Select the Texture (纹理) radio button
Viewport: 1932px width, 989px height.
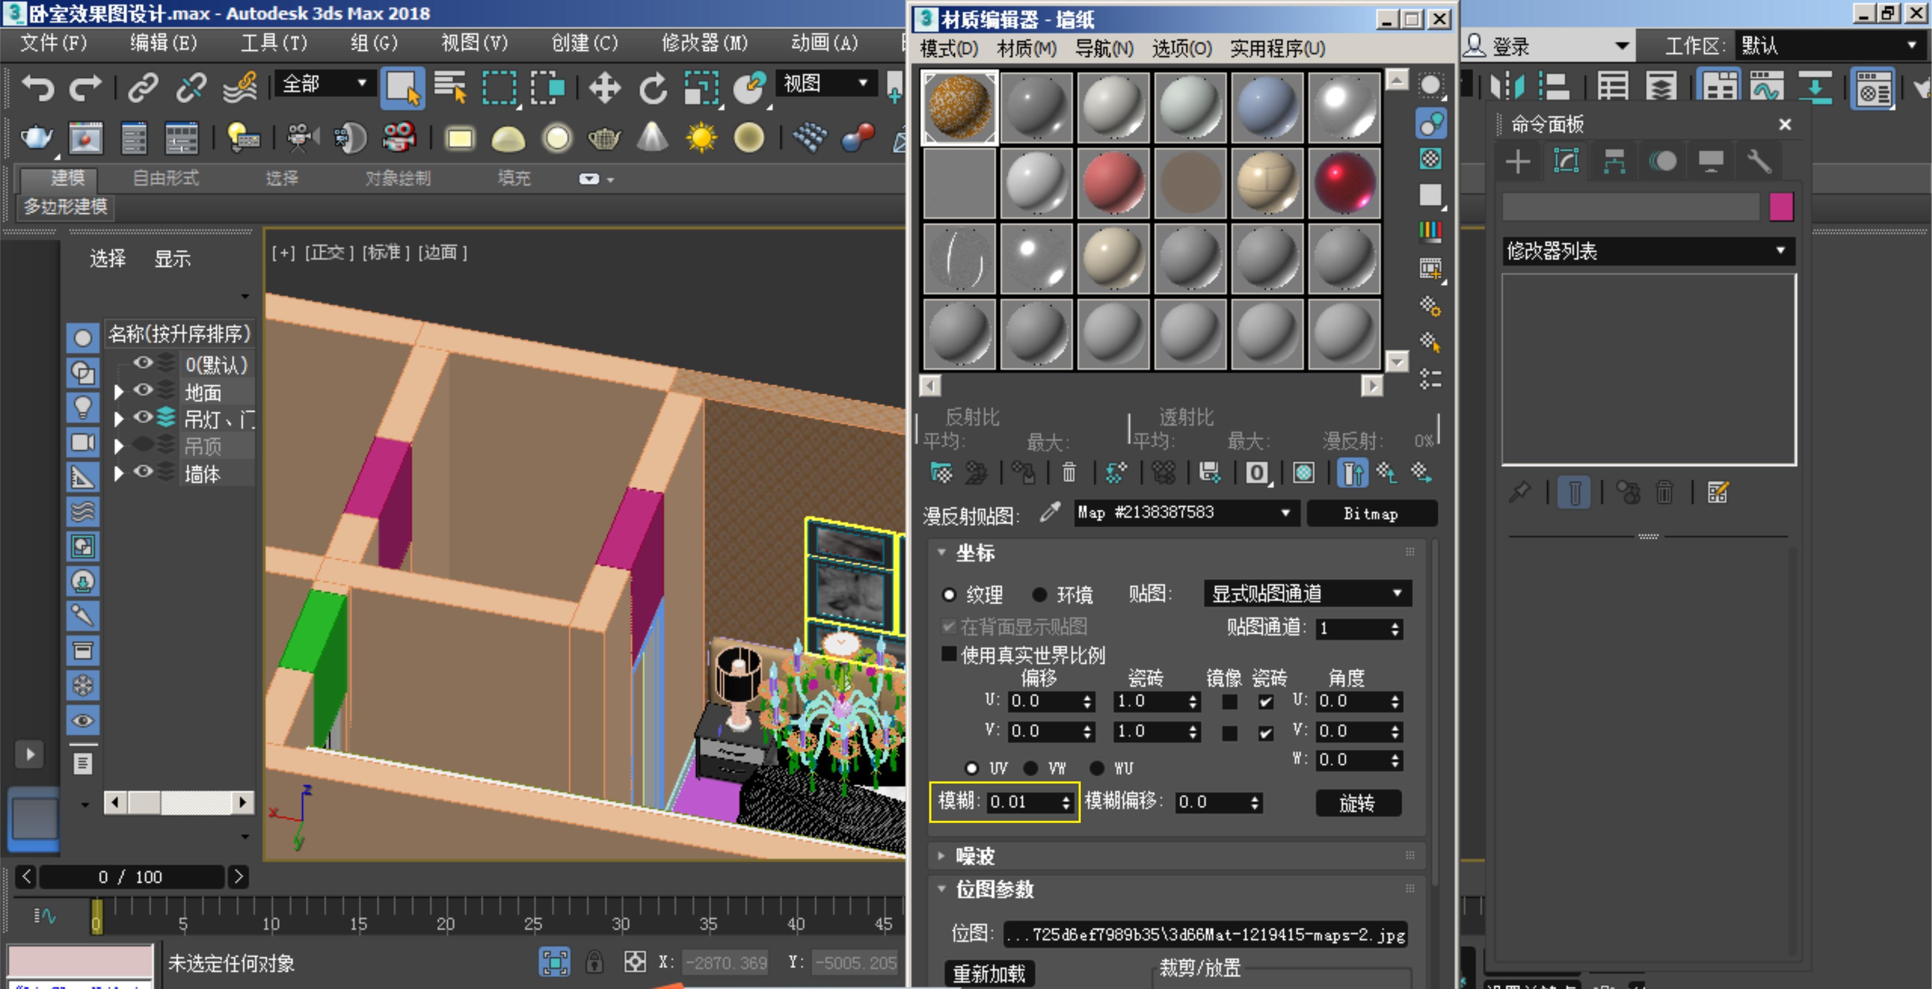[x=949, y=595]
